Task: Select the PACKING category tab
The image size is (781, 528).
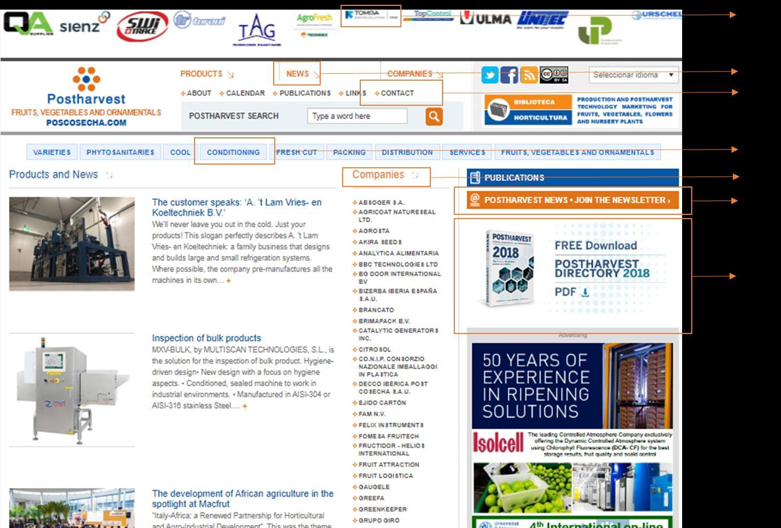Action: coord(349,152)
